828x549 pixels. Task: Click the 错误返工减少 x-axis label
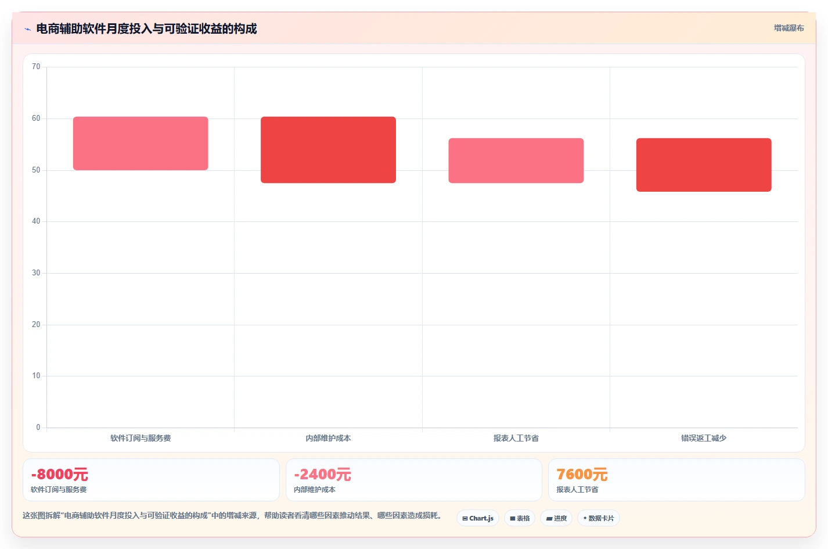704,438
